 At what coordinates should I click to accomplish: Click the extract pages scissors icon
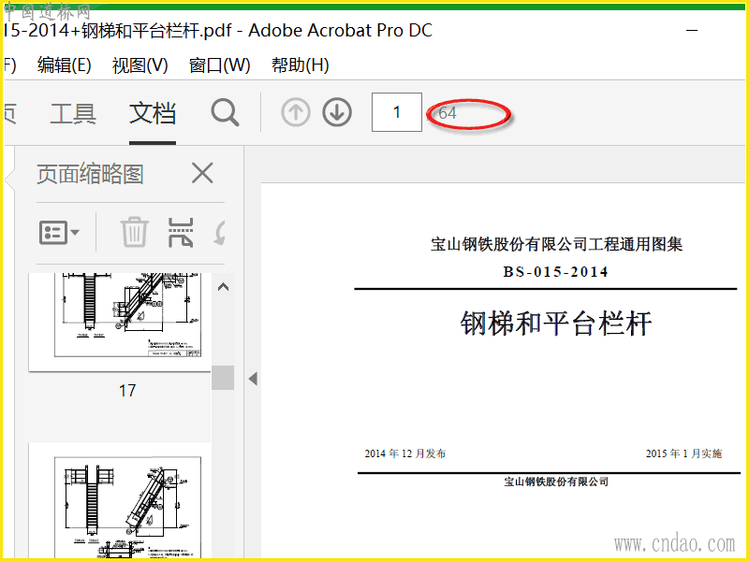click(181, 232)
